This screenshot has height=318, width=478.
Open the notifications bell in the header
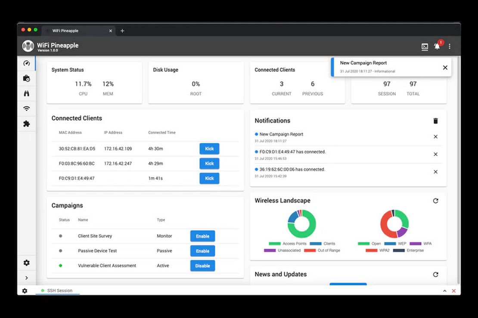click(x=437, y=46)
